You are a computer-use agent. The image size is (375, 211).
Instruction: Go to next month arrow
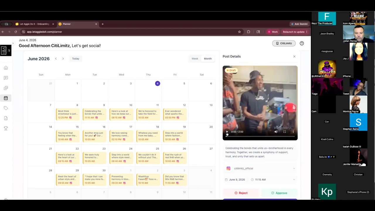63,59
